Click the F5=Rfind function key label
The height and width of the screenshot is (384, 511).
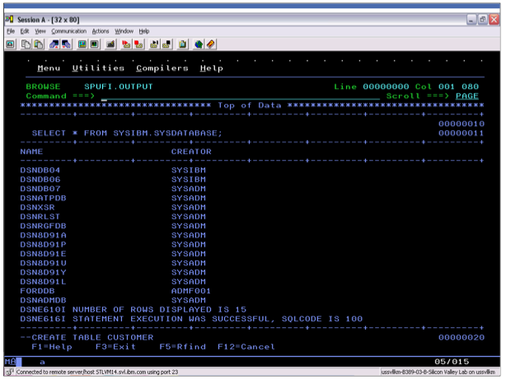pyautogui.click(x=182, y=347)
